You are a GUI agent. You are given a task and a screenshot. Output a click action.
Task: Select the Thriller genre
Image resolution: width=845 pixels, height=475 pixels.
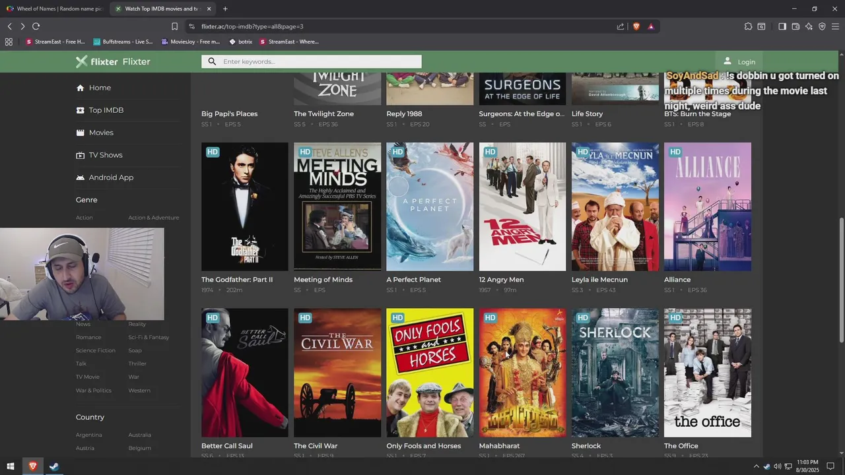coord(137,364)
